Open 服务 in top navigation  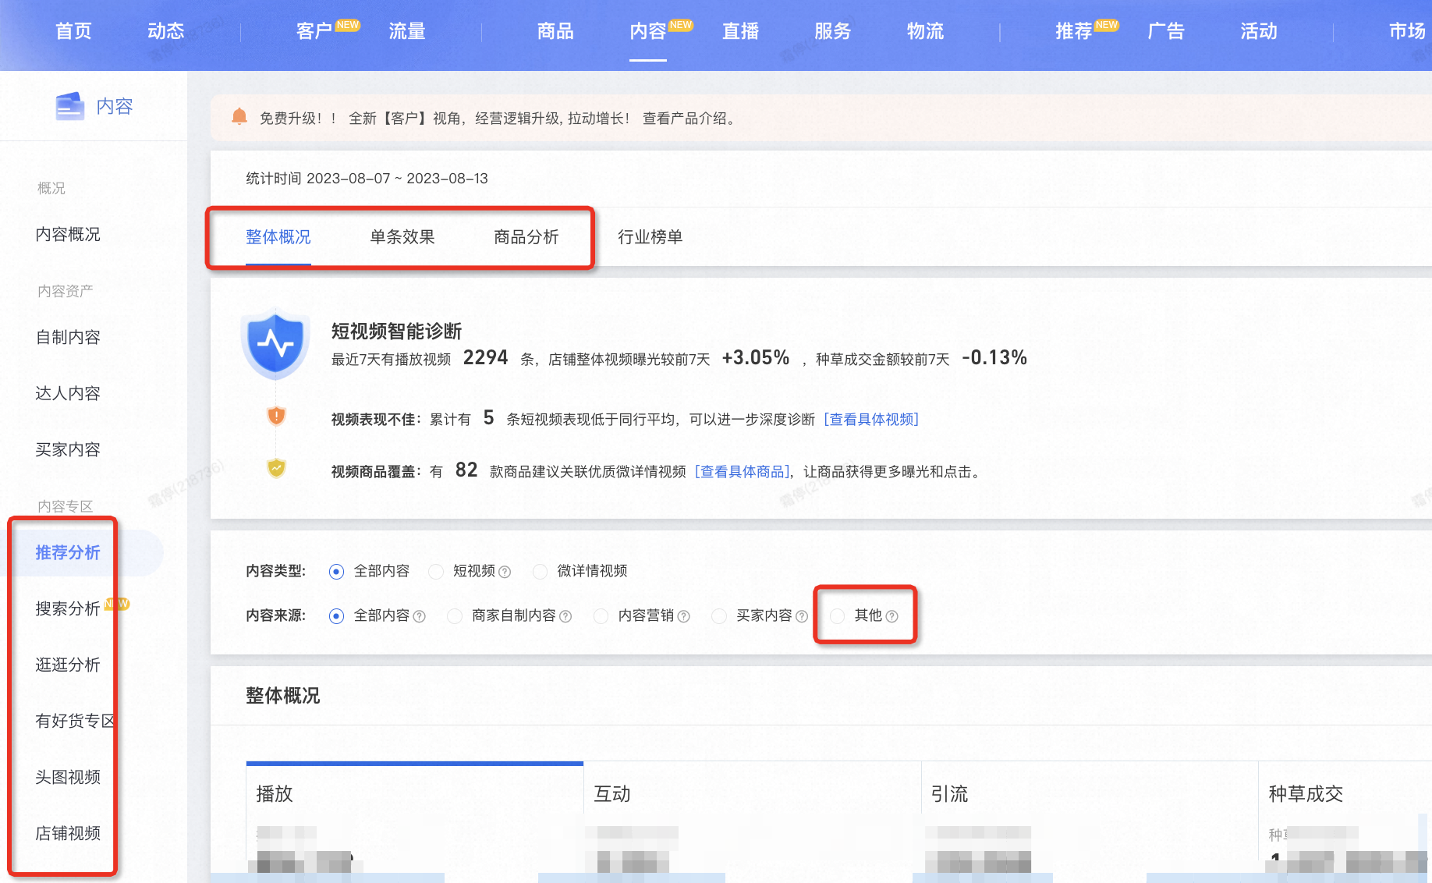tap(833, 31)
